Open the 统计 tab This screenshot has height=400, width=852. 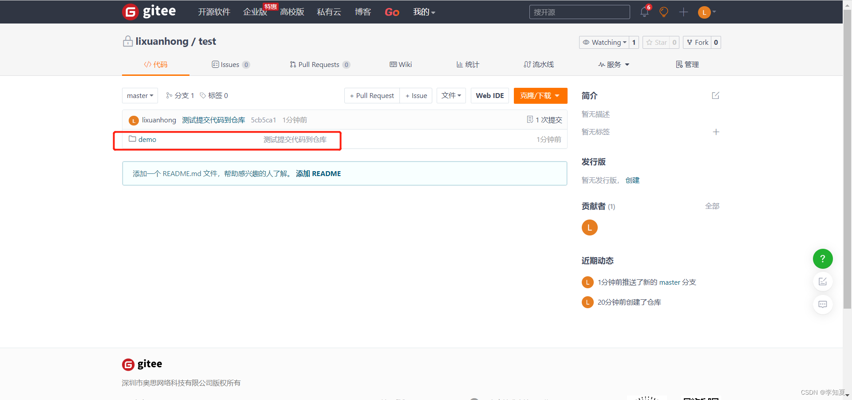(x=468, y=64)
